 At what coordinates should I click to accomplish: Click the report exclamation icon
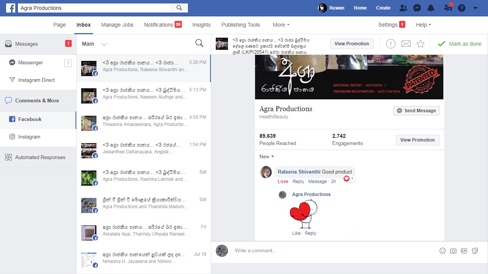[391, 44]
